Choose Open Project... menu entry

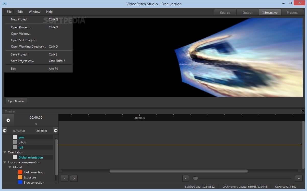pos(38,27)
